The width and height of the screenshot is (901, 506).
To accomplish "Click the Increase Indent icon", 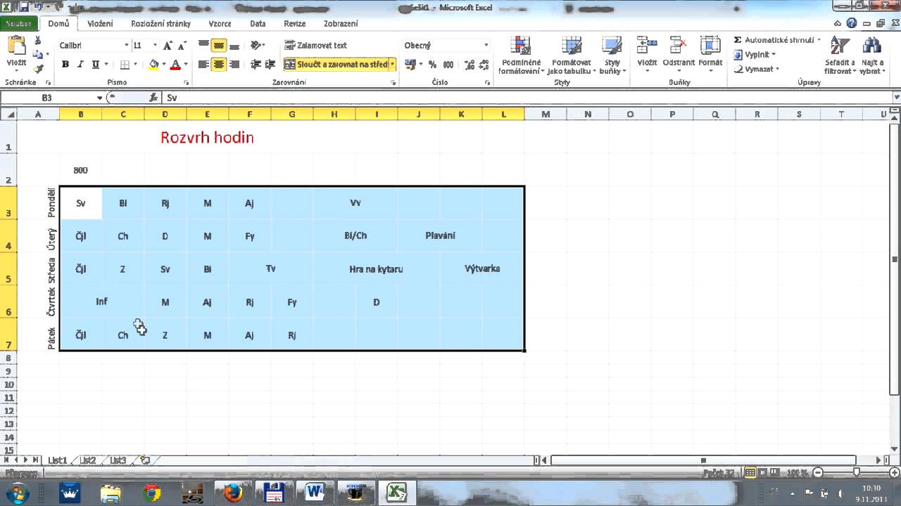I will 270,64.
